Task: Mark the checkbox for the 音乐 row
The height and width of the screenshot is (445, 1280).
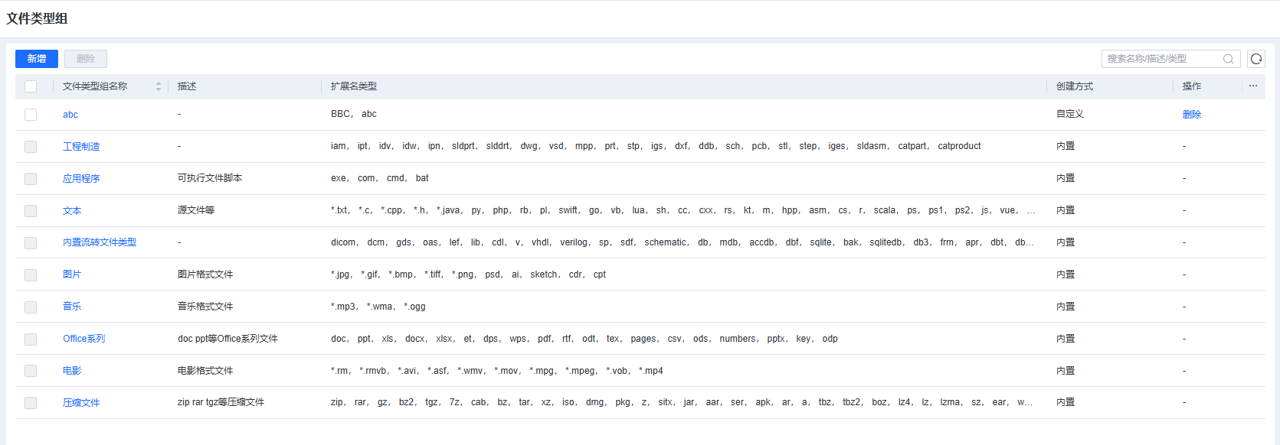Action: 31,307
